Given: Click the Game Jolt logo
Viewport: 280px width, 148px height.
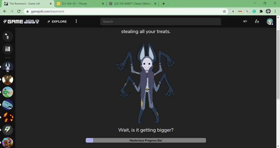Looking at the screenshot, I should tap(21, 21).
